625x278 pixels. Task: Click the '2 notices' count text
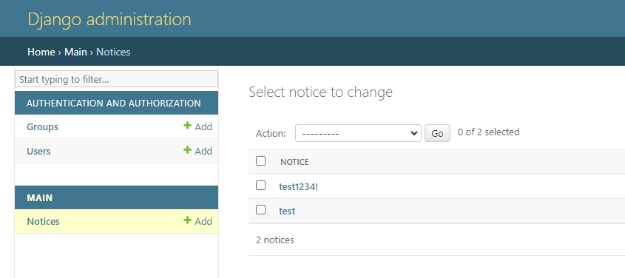click(275, 240)
